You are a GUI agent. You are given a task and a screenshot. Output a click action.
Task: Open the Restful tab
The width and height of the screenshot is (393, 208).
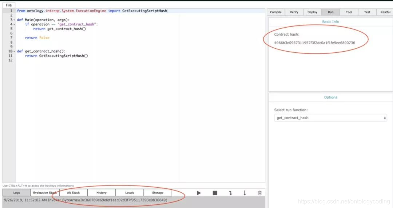point(385,12)
